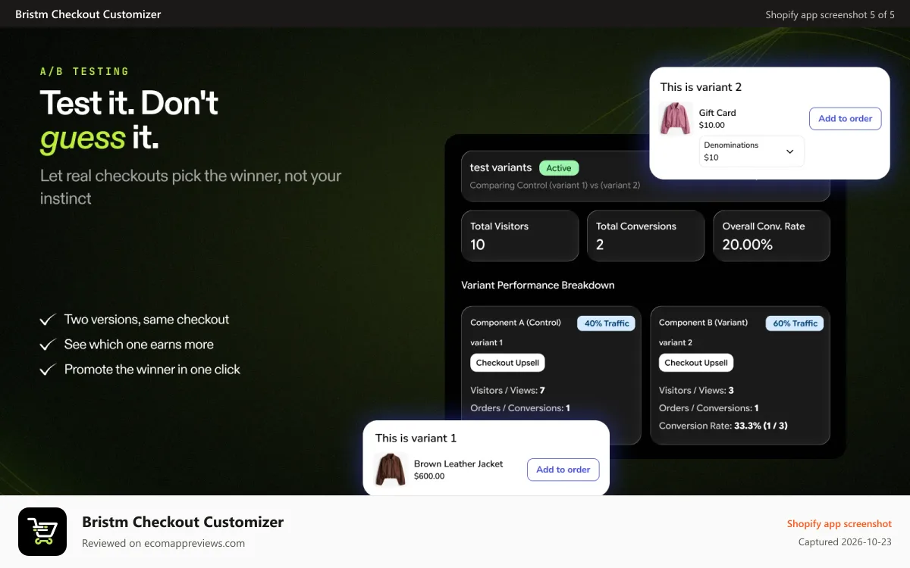Click the 'A/B TESTING' label
The height and width of the screenshot is (568, 910).
coord(85,71)
